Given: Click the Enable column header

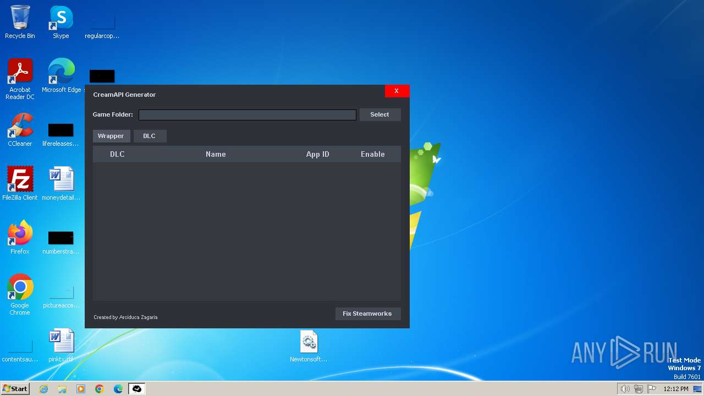Looking at the screenshot, I should (x=373, y=154).
